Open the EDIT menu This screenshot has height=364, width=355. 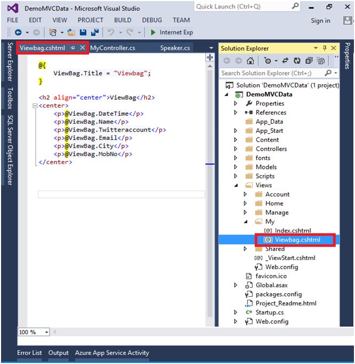click(x=35, y=20)
